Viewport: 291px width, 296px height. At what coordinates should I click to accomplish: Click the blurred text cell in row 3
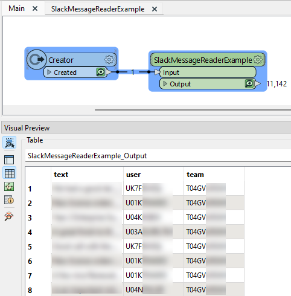[x=87, y=217]
